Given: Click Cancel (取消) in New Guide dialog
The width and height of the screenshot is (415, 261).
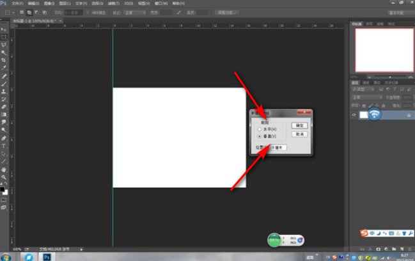Looking at the screenshot, I should (300, 134).
